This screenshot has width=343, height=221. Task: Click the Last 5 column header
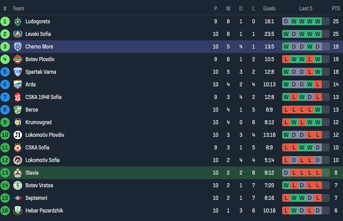tap(306, 8)
